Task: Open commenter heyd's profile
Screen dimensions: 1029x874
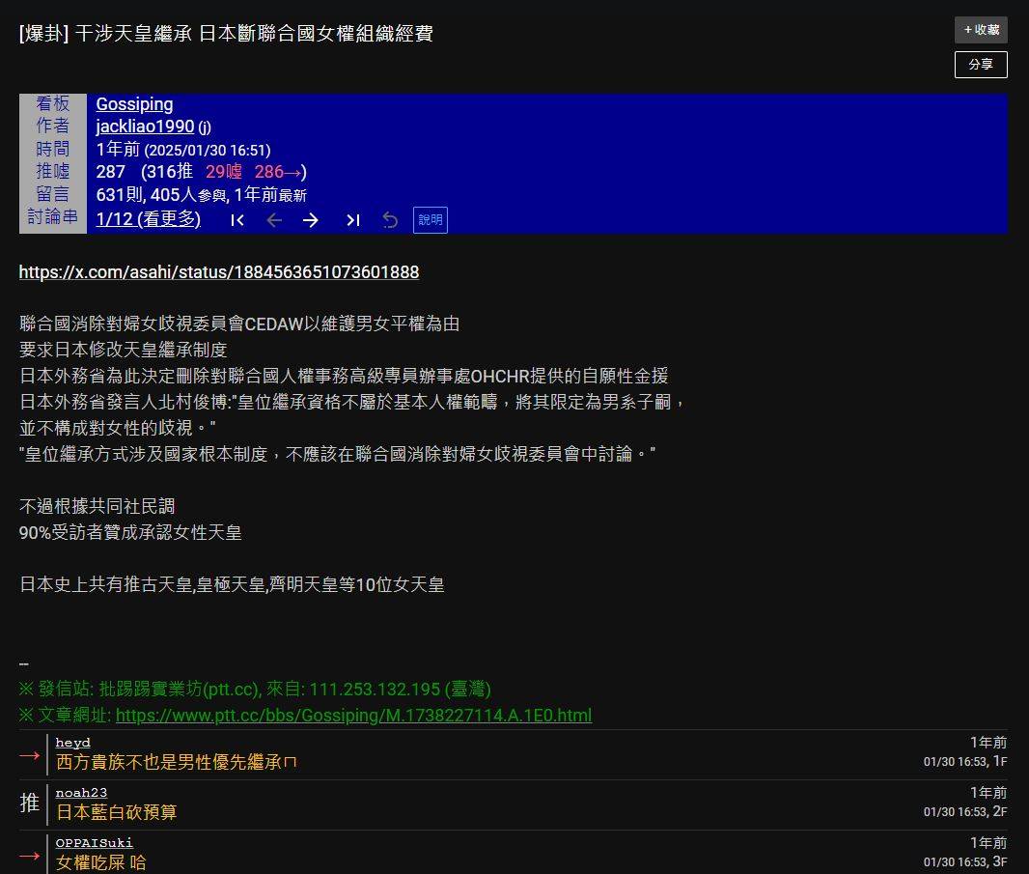Action: [72, 742]
